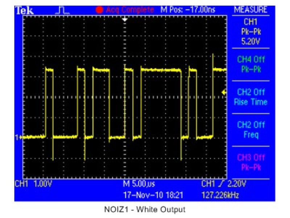Click the M Pos: -17.00ns readout
The width and height of the screenshot is (290, 218).
[188, 10]
